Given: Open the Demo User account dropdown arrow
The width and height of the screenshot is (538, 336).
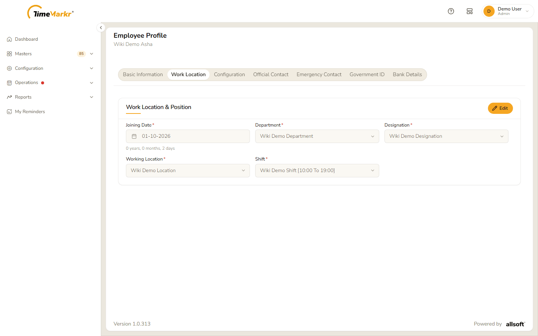Looking at the screenshot, I should [527, 11].
